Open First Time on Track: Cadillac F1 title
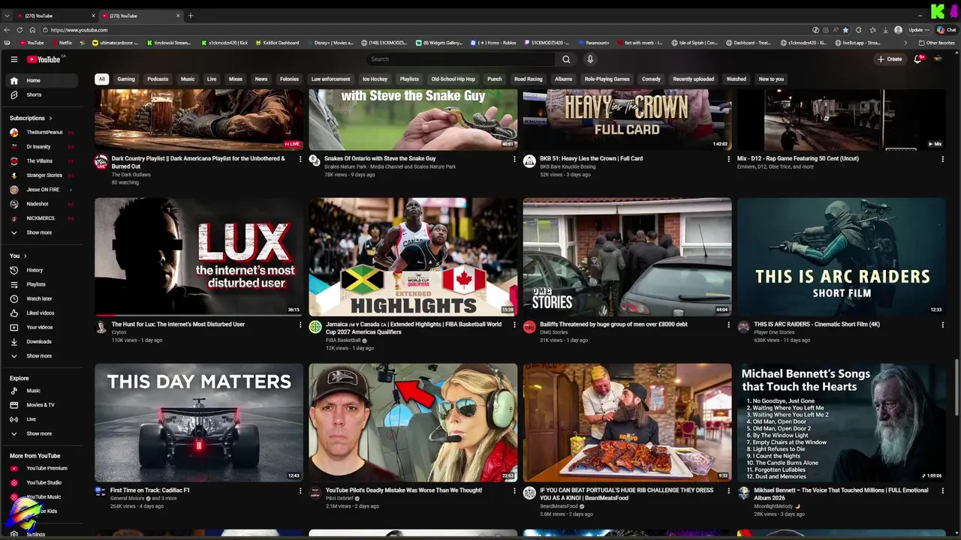Viewport: 961px width, 540px height. click(x=150, y=490)
